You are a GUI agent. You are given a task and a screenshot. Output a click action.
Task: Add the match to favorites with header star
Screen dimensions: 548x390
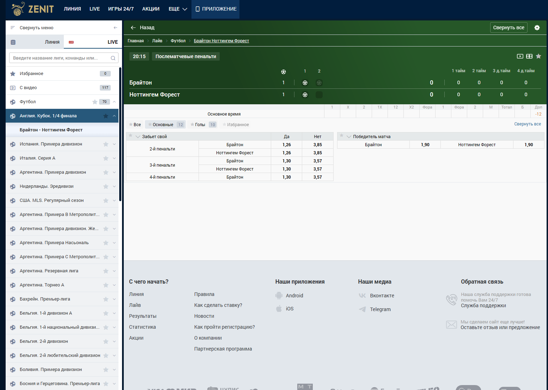coord(538,56)
